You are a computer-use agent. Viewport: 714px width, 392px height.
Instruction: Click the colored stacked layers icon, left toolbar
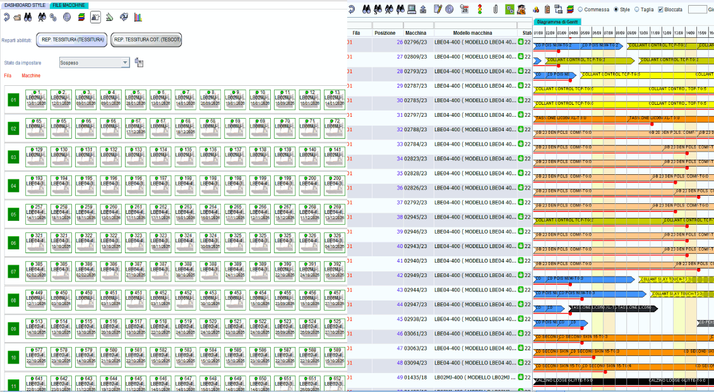pyautogui.click(x=81, y=17)
